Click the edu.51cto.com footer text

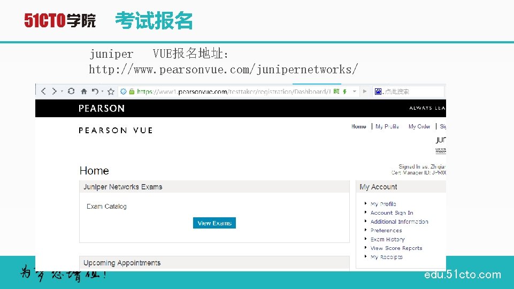[x=463, y=275]
